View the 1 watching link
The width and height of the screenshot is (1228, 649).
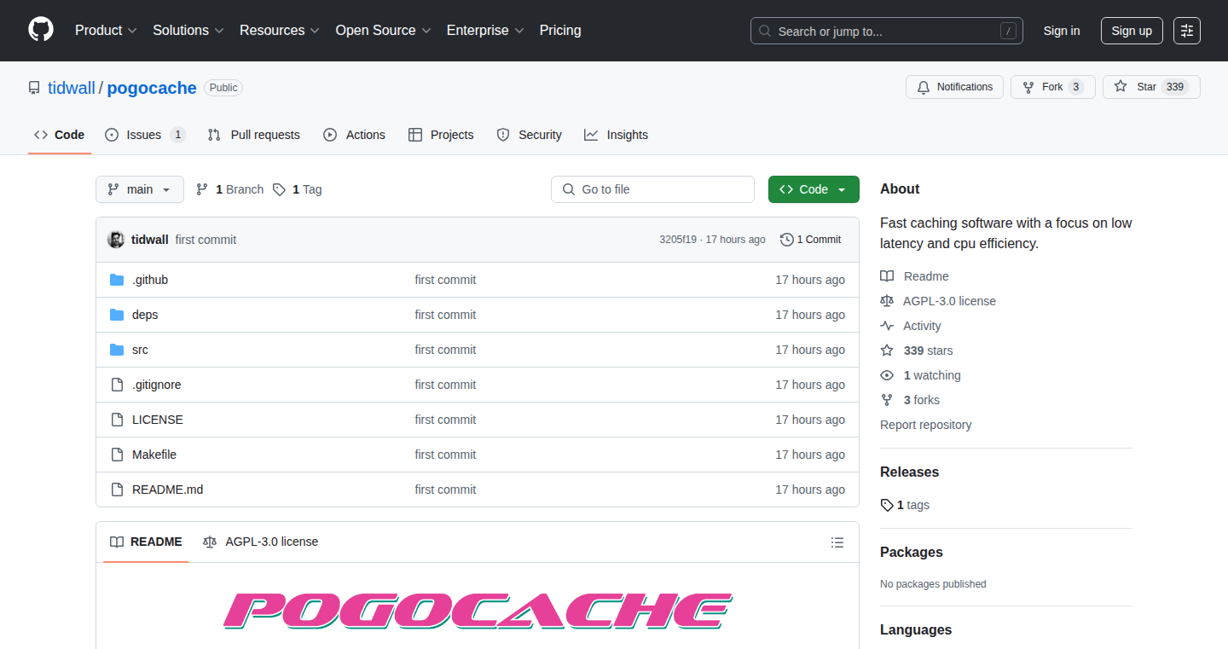coord(920,375)
